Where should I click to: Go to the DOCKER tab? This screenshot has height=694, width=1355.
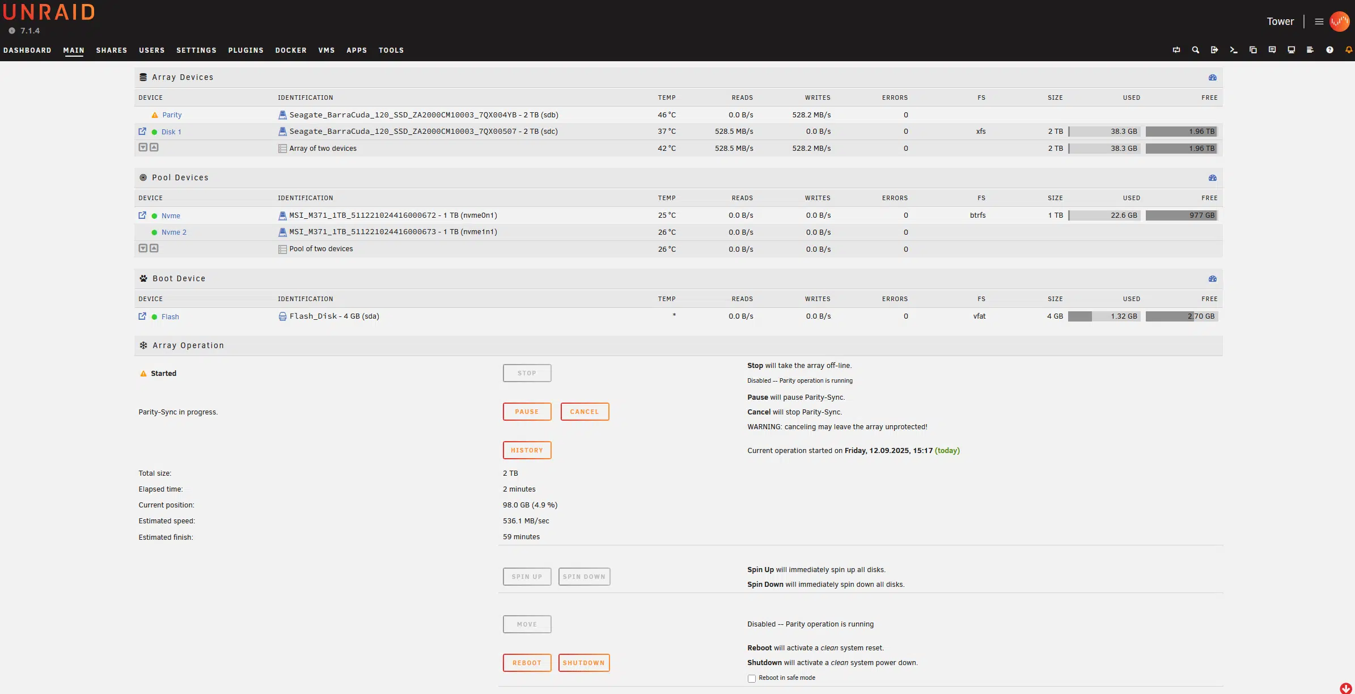coord(291,50)
